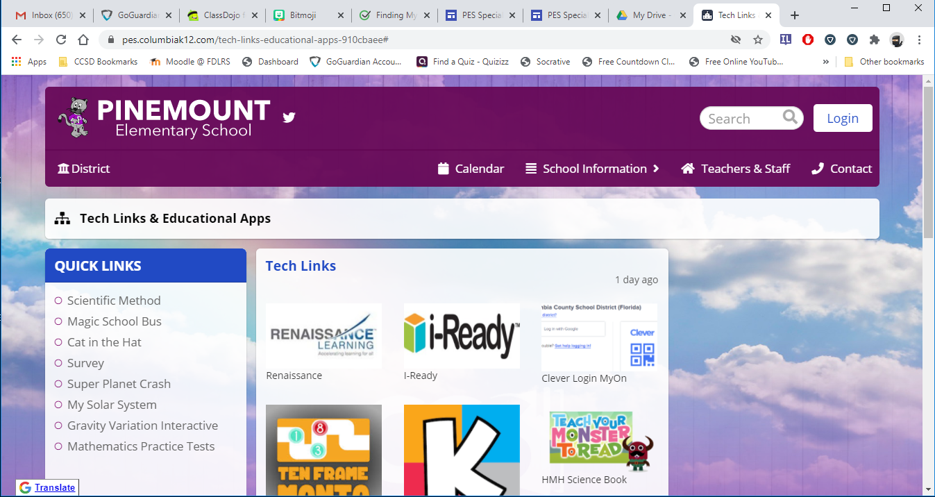Open the Calendar menu item
Viewport: 935px width, 497px height.
click(471, 169)
